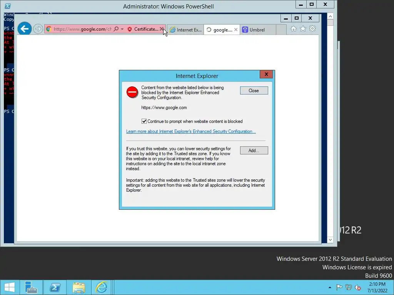Image resolution: width=394 pixels, height=295 pixels.
Task: Minimize the PowerShell window
Action: coord(301,5)
